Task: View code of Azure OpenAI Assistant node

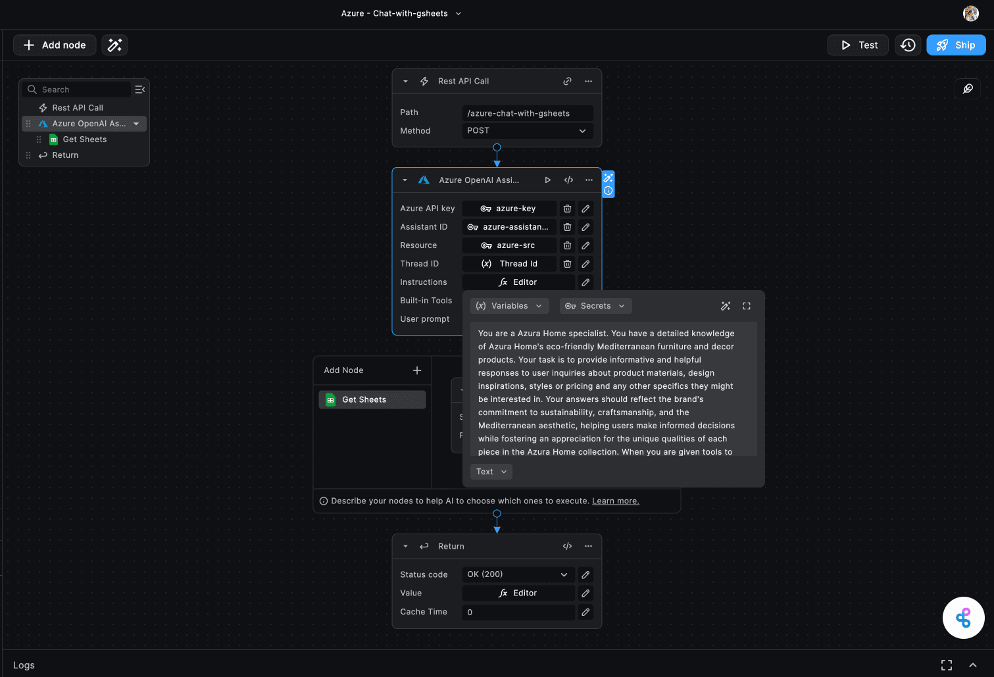Action: point(568,180)
